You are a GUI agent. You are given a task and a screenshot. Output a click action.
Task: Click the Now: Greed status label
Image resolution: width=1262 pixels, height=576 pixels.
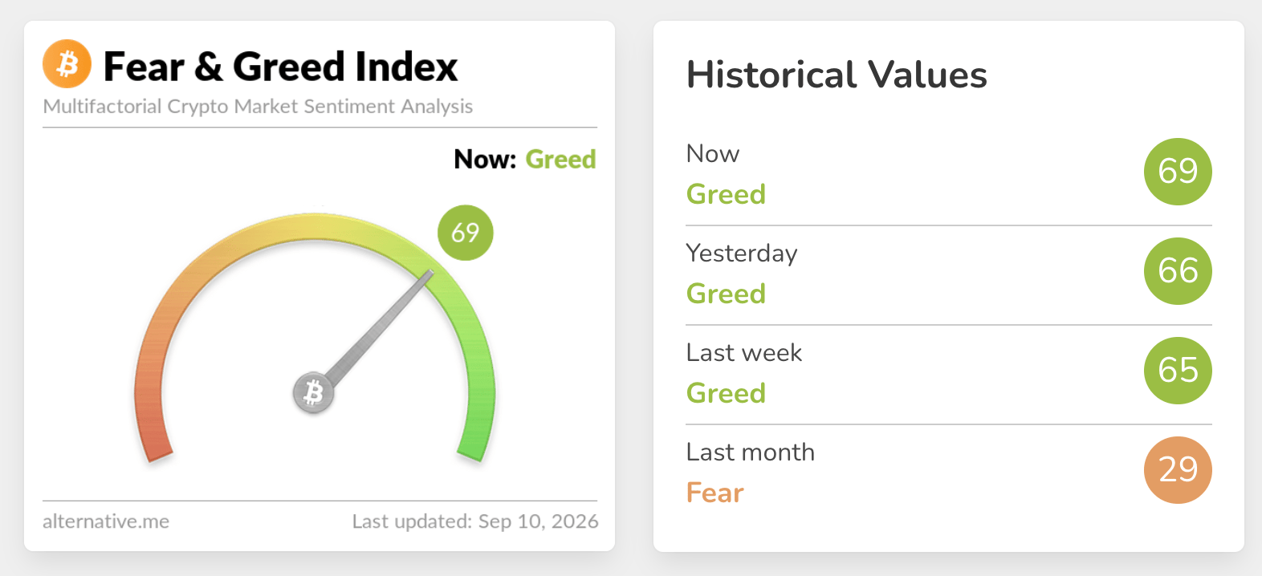525,159
